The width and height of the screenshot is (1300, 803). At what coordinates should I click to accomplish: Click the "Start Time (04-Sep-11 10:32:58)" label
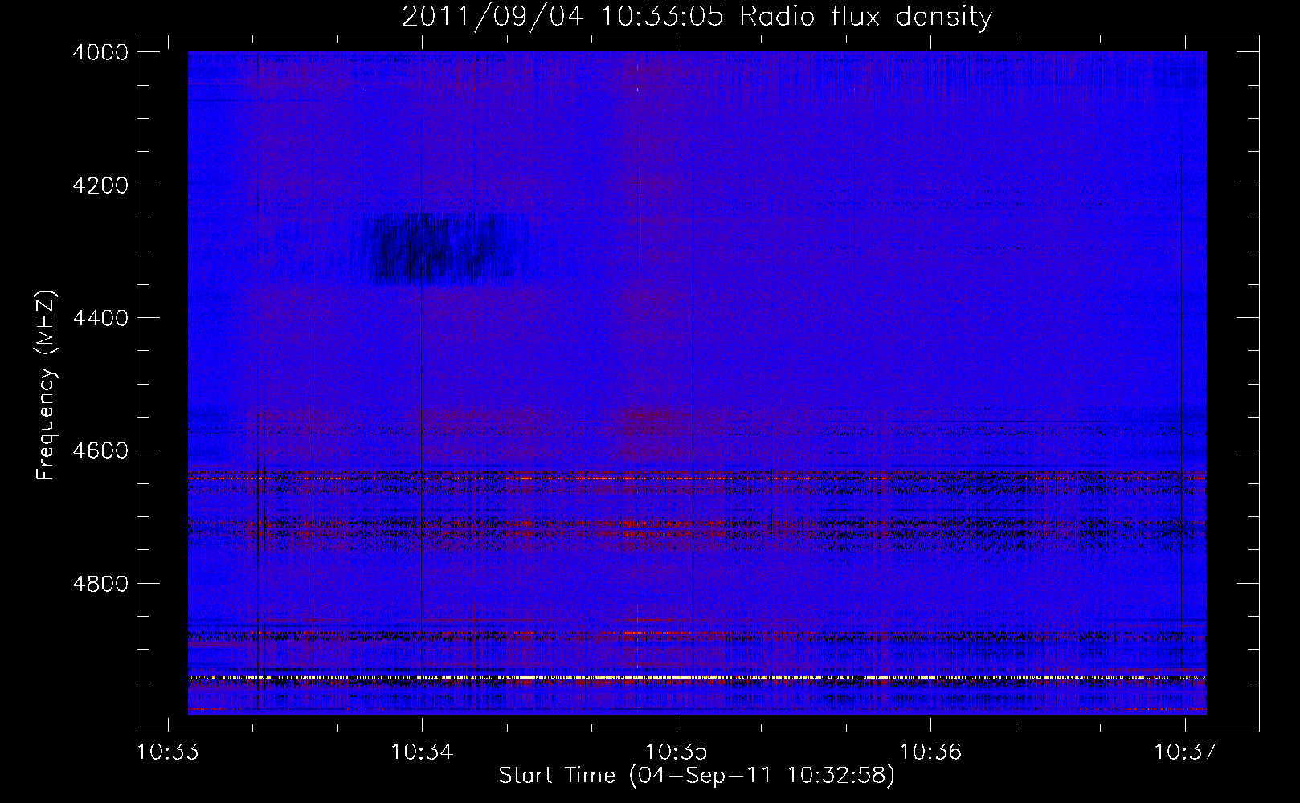pos(697,776)
